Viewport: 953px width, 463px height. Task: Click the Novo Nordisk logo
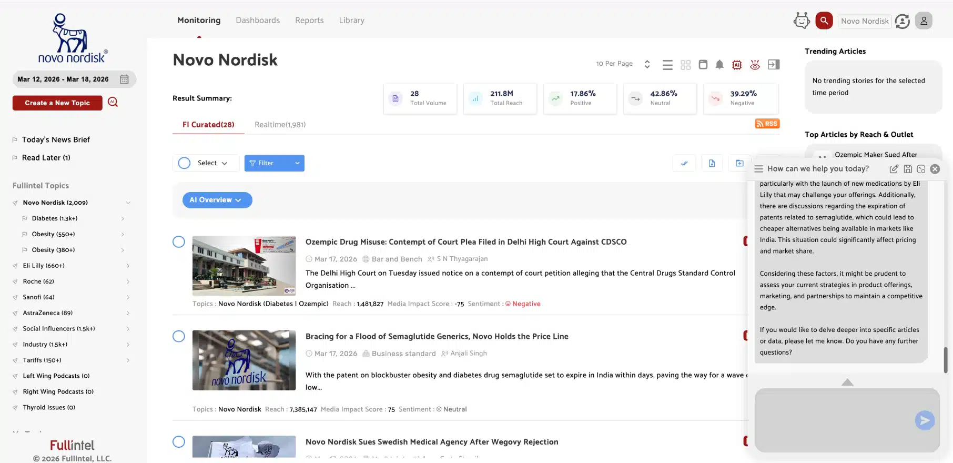pyautogui.click(x=73, y=38)
